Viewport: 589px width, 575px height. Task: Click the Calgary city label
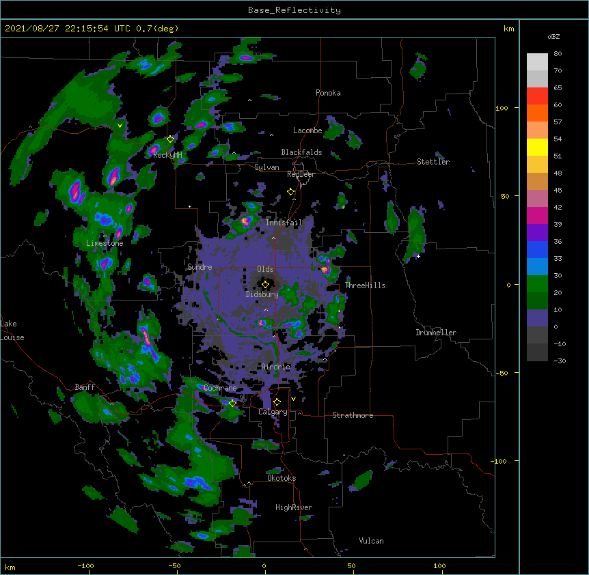point(273,412)
